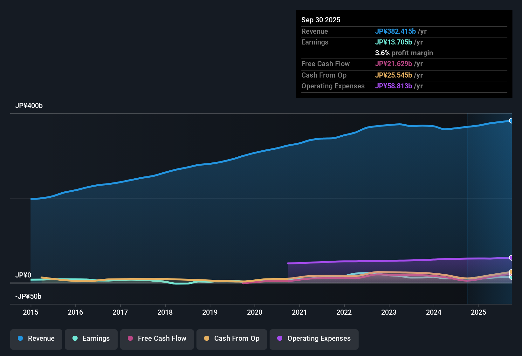The image size is (522, 356).
Task: Click the JP¥382.415b Revenue value in the tooltip
Action: (396, 31)
